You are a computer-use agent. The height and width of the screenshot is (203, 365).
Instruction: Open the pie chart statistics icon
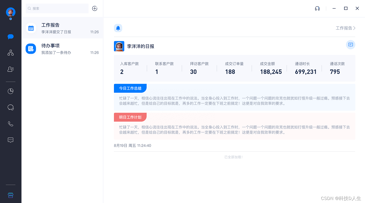[x=10, y=91]
